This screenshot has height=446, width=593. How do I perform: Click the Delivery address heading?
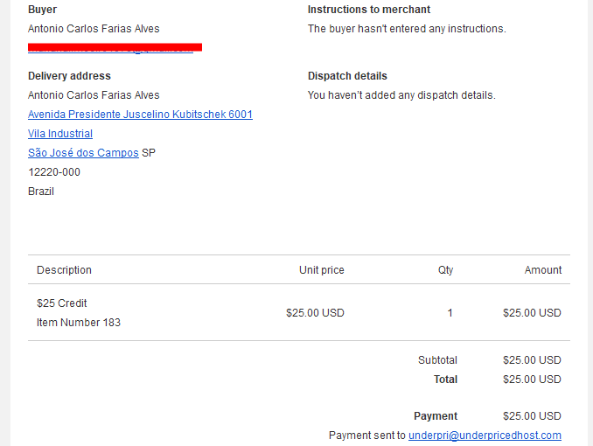[69, 76]
